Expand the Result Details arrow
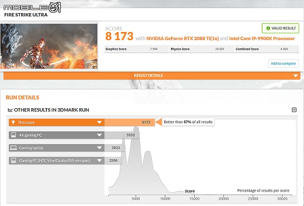The image size is (304, 206). tap(296, 76)
